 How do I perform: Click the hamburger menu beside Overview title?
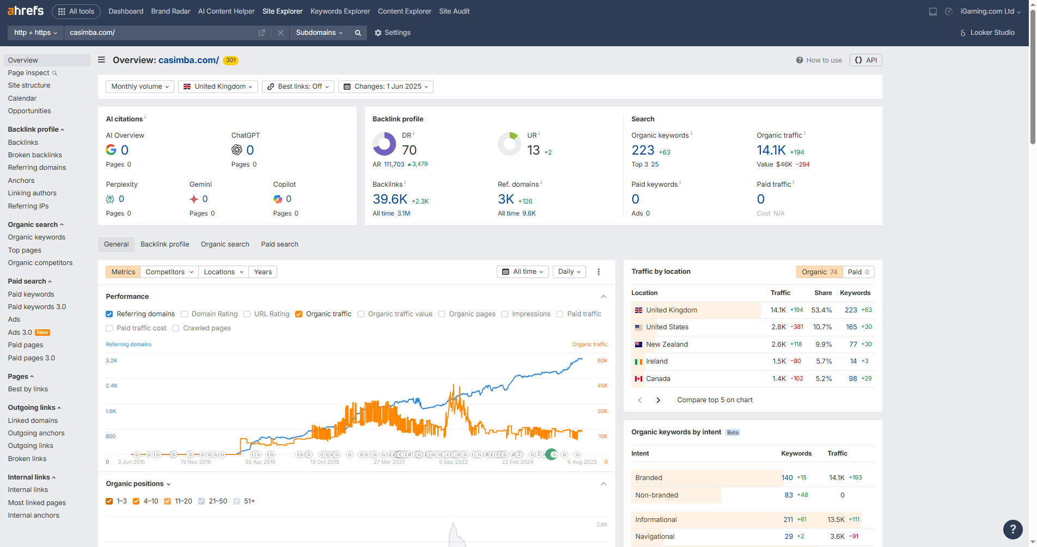click(x=101, y=60)
